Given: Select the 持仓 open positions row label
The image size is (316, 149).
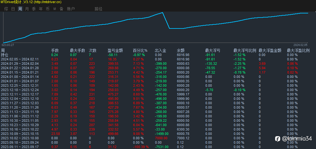Looking at the screenshot, I should [5, 55].
